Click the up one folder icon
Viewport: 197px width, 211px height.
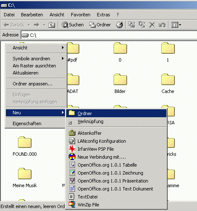pyautogui.click(x=52, y=25)
